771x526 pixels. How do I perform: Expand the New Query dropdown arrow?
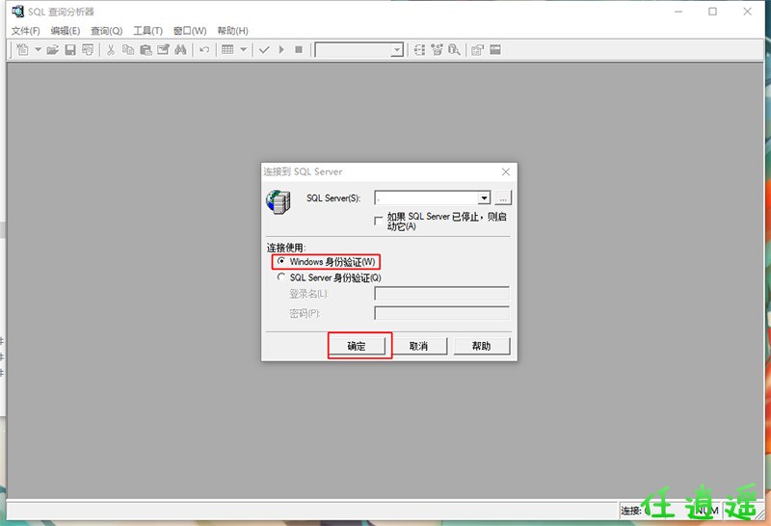tap(38, 50)
